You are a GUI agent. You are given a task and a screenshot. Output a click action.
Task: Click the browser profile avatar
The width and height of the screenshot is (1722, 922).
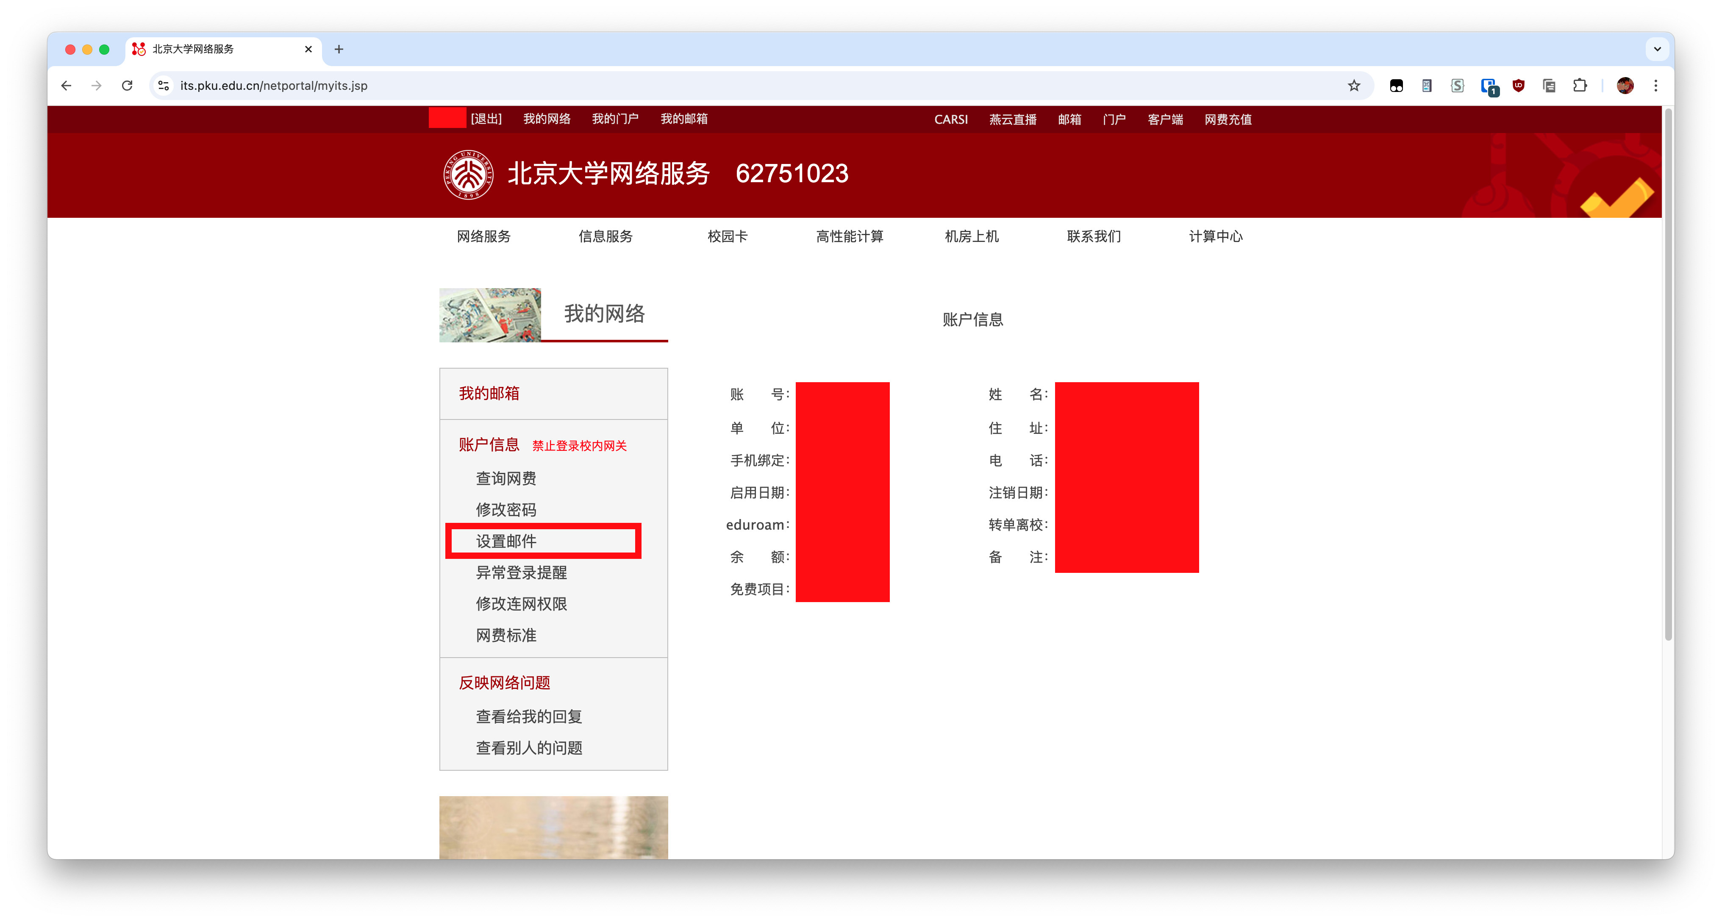click(x=1625, y=86)
